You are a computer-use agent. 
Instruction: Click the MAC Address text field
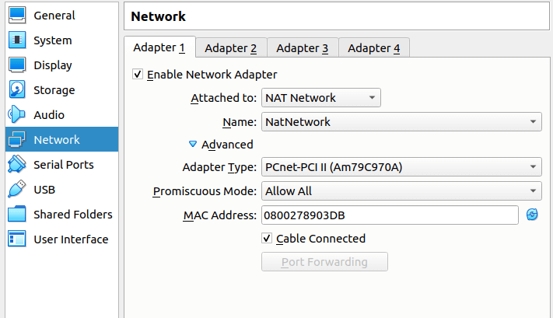[x=390, y=215]
